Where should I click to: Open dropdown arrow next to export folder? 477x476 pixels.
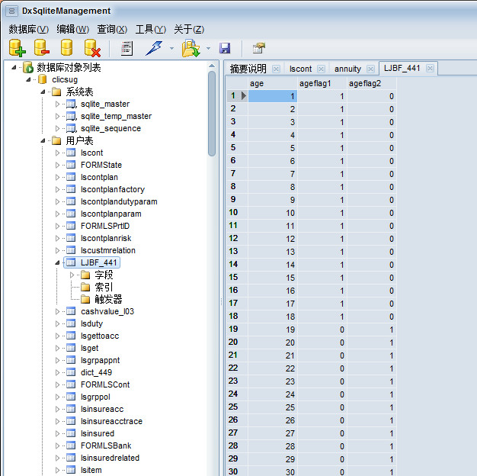pyautogui.click(x=208, y=48)
